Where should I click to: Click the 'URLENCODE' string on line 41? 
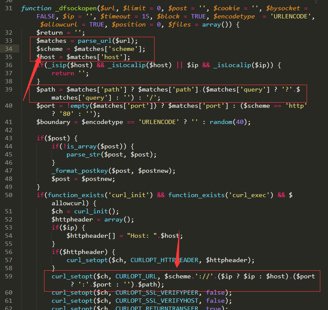coord(159,122)
